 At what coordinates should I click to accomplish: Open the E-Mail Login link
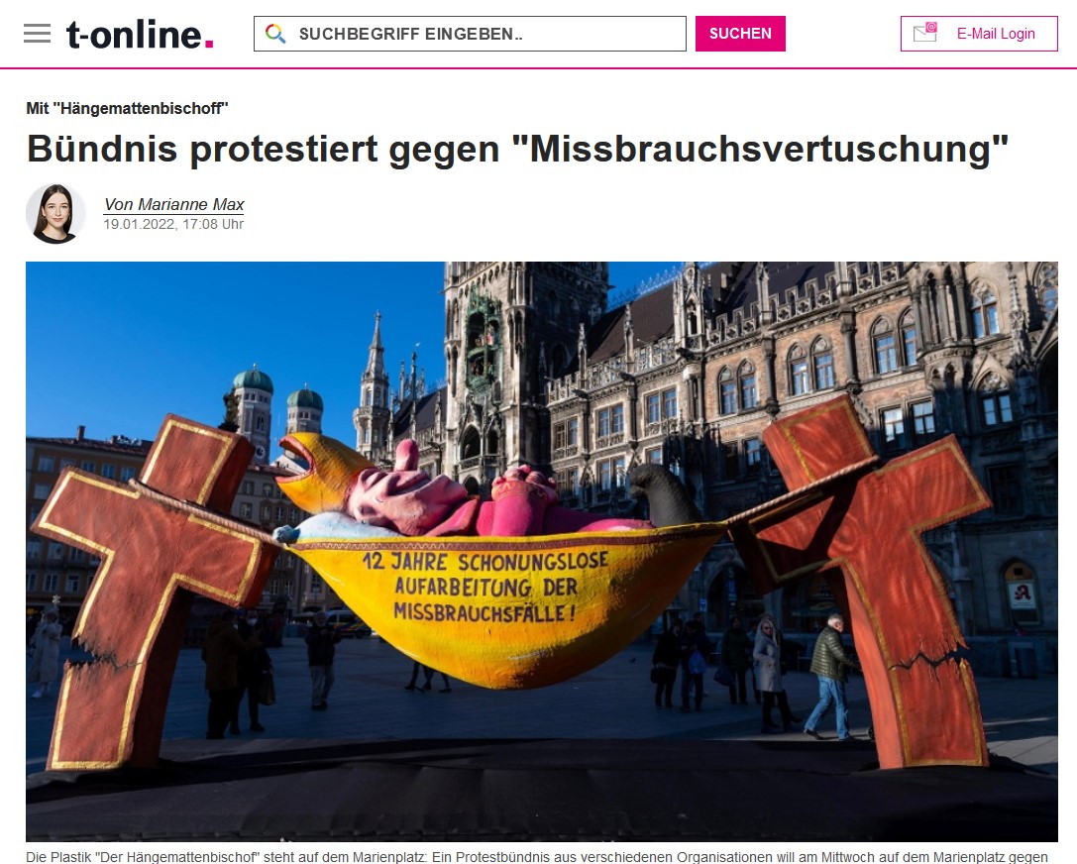click(996, 34)
